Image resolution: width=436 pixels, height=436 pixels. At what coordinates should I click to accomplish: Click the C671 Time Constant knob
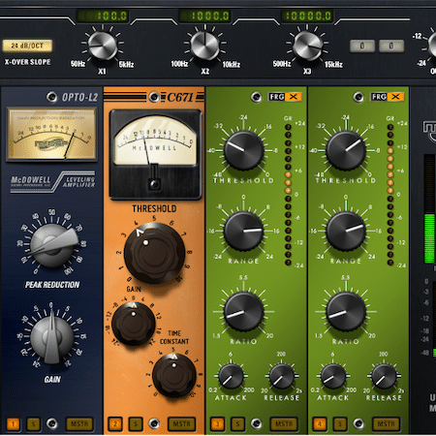(174, 376)
